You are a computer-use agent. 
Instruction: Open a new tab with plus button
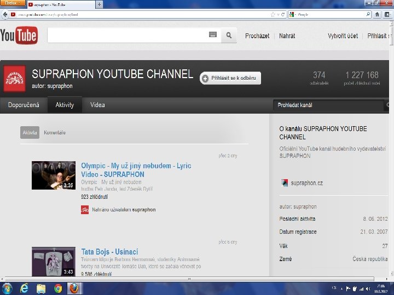(99, 4)
